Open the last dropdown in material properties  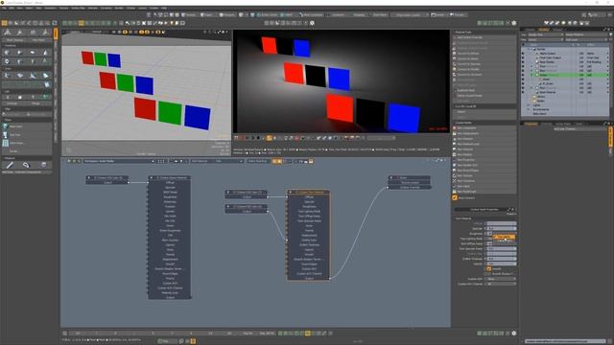pyautogui.click(x=501, y=284)
